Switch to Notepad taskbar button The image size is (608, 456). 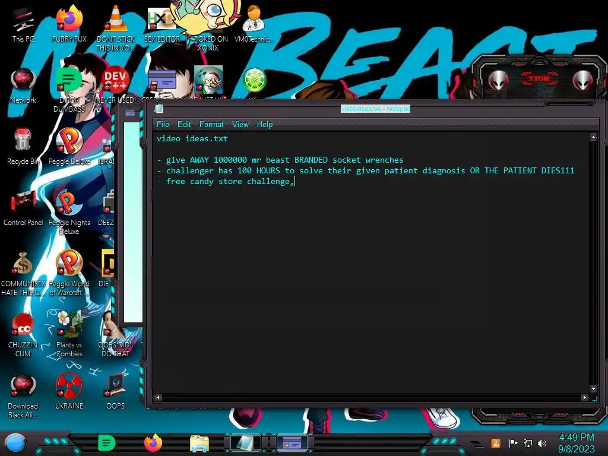246,443
